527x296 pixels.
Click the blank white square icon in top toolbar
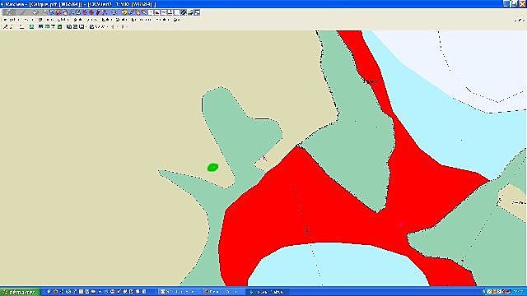[x=176, y=12]
